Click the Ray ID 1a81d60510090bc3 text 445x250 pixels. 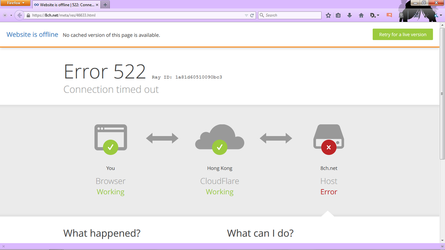click(187, 77)
